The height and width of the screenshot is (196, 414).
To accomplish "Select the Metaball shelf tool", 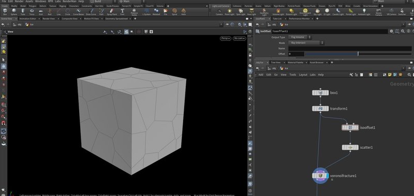I will 156,11.
